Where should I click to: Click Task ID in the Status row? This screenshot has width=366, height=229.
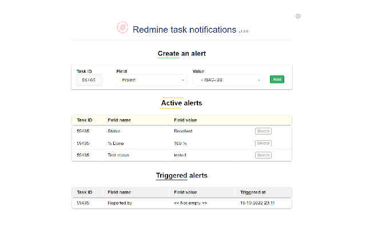point(83,131)
